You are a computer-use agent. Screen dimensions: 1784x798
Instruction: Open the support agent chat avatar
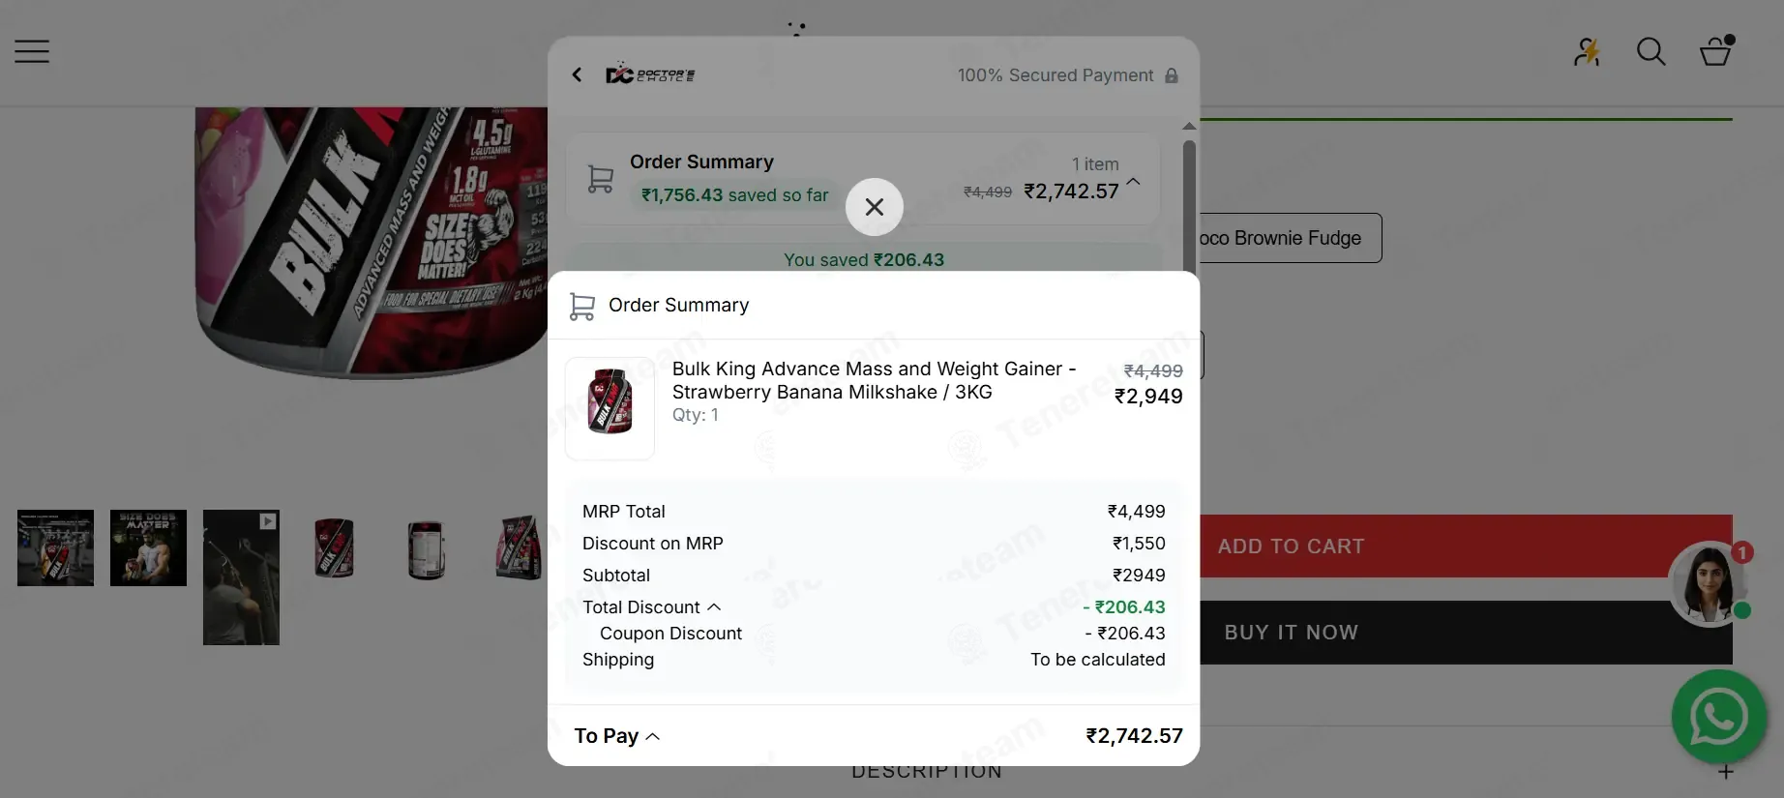pos(1709,584)
